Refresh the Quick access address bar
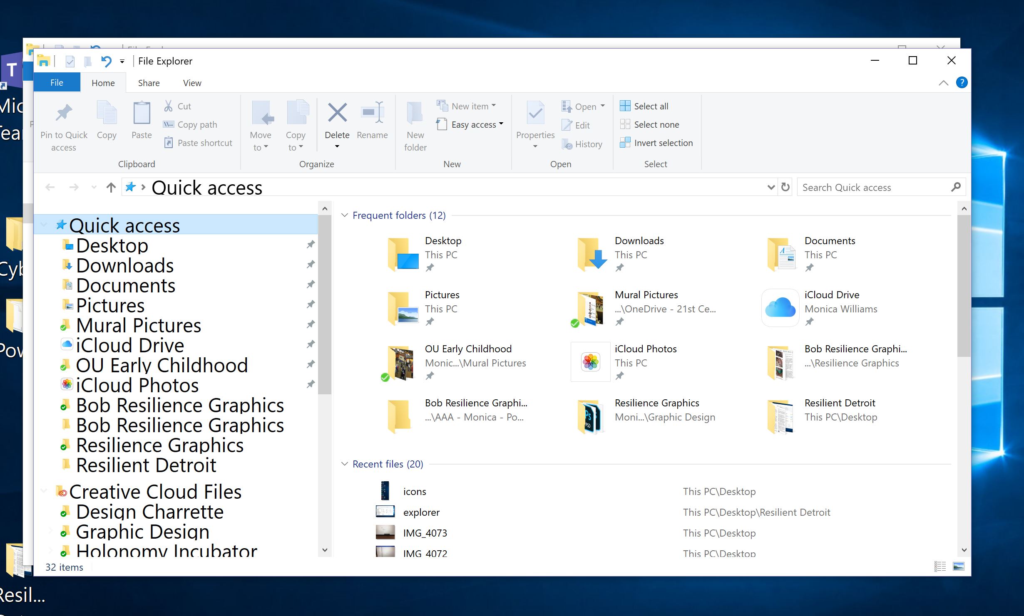The image size is (1024, 616). tap(785, 187)
